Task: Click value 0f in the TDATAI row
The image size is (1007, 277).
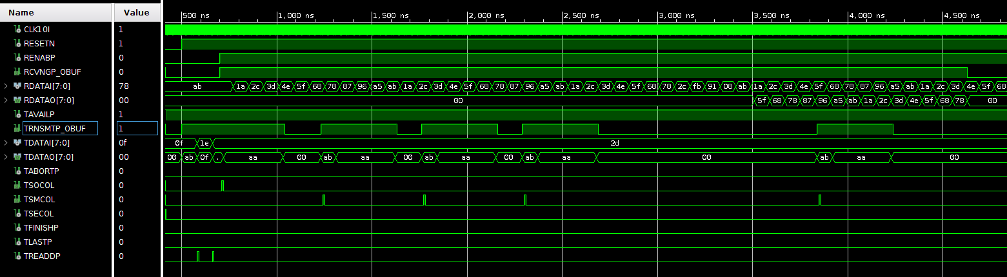Action: coord(123,143)
